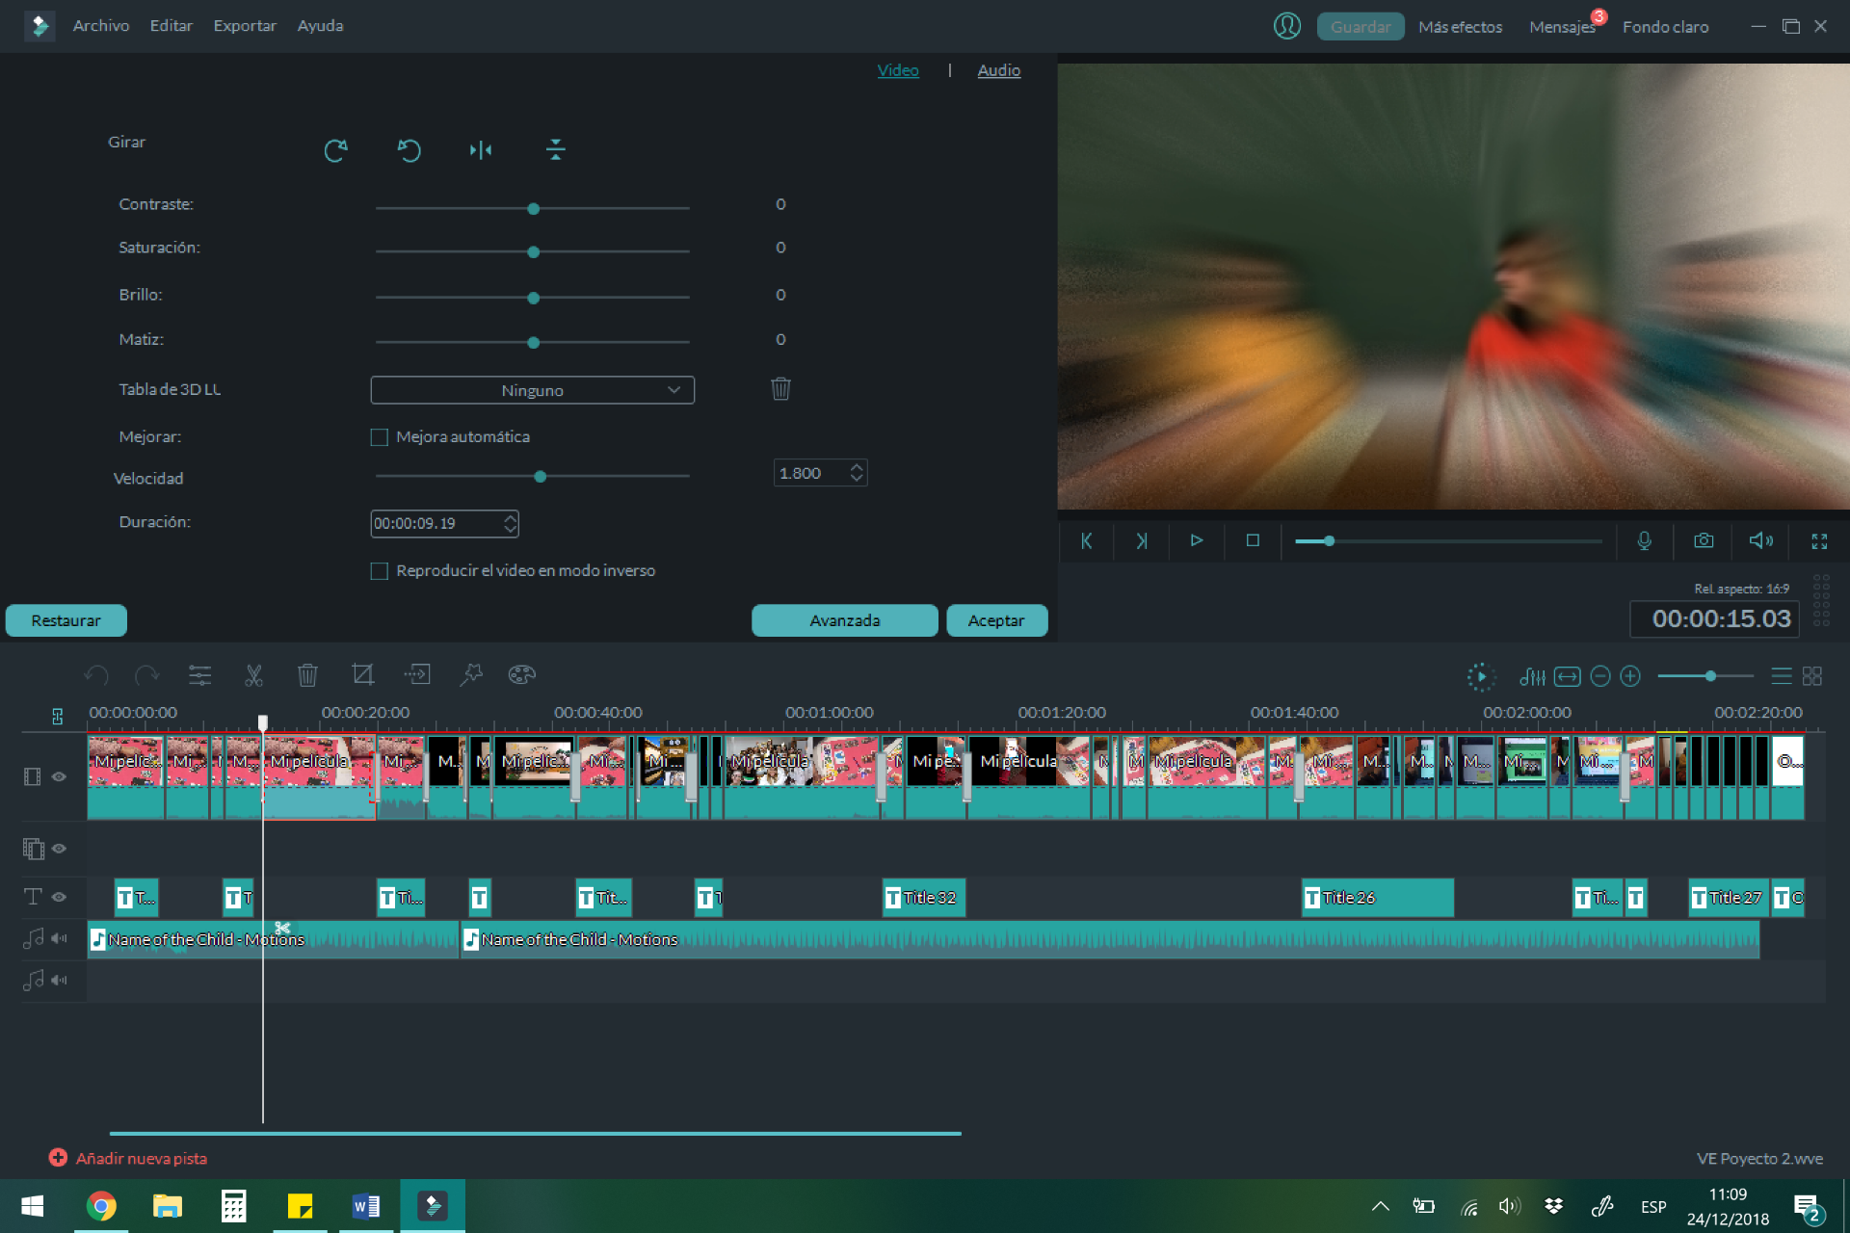1850x1233 pixels.
Task: Enable the Mejora automática checkbox
Action: [x=380, y=437]
